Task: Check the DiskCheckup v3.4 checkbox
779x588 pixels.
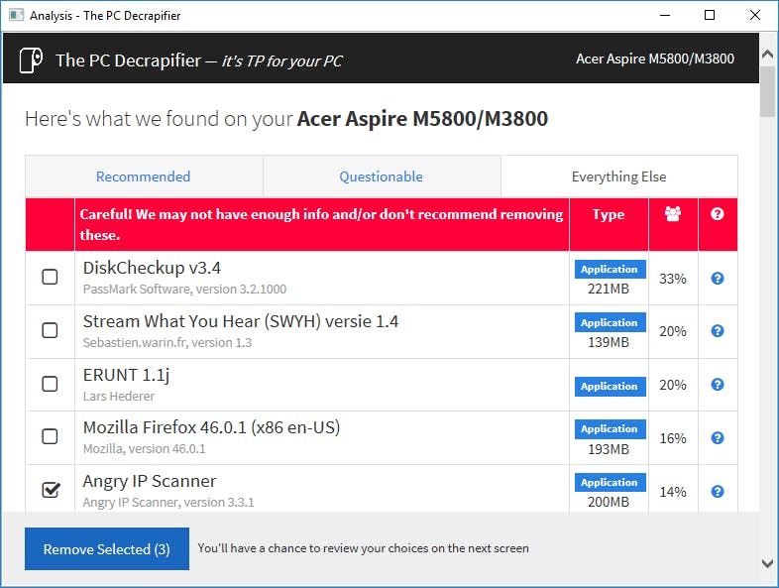Action: (x=50, y=278)
